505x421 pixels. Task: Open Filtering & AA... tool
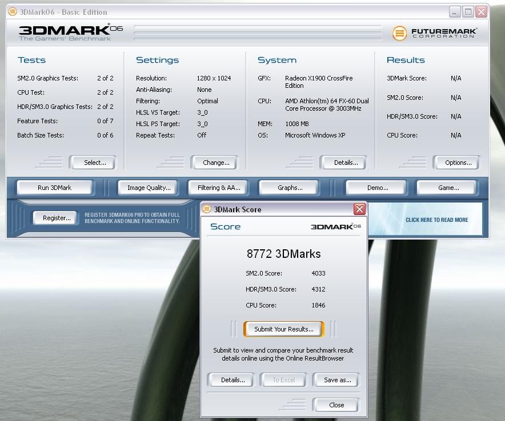pyautogui.click(x=219, y=188)
